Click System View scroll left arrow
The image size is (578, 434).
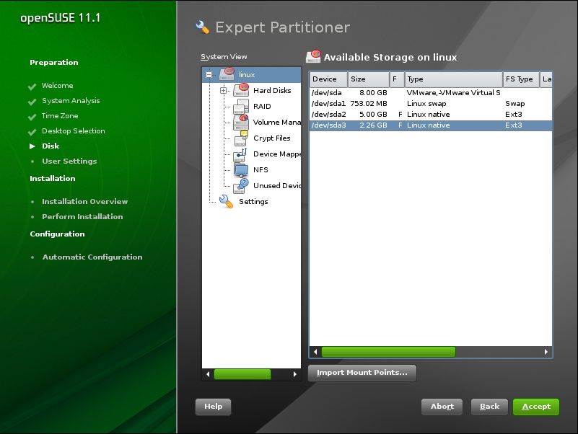pos(208,374)
